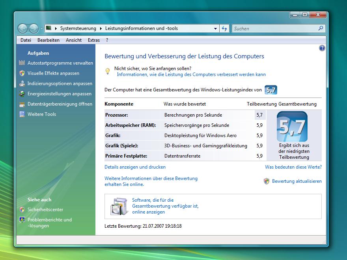
Task: Click Bewertung aktualisieren
Action: coord(297,181)
